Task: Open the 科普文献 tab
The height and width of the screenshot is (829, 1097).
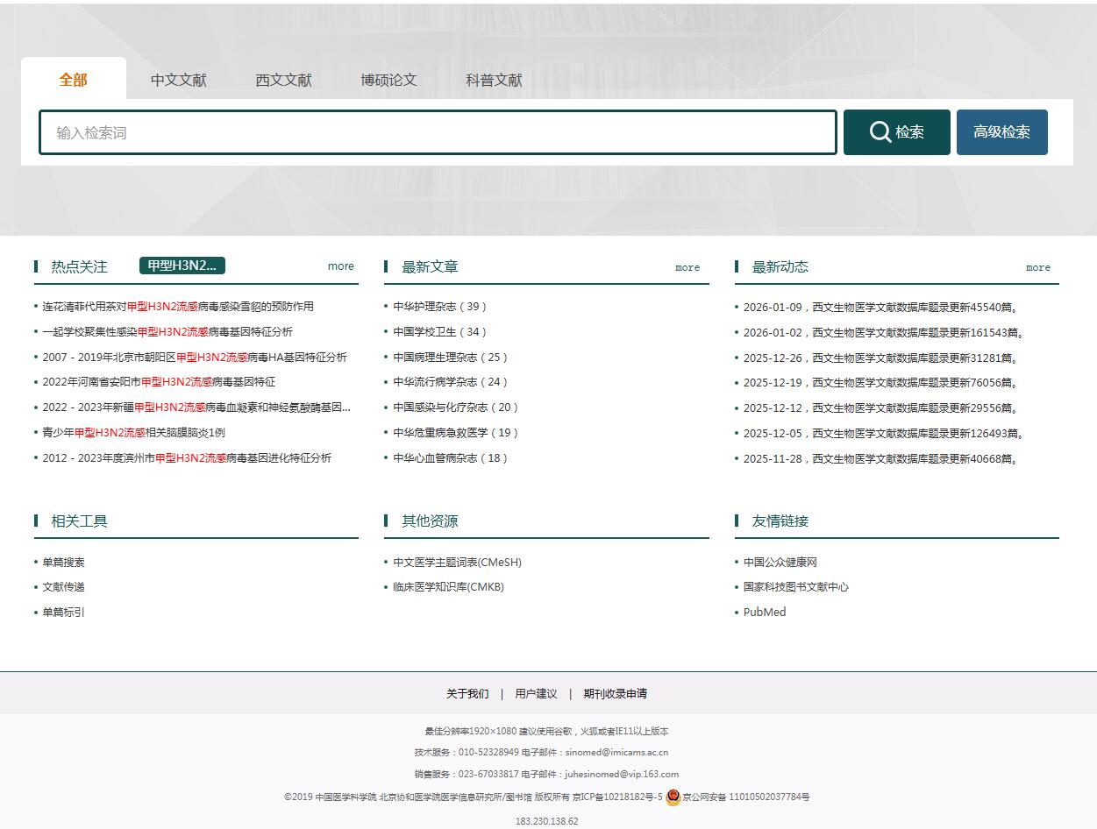Action: (x=493, y=80)
